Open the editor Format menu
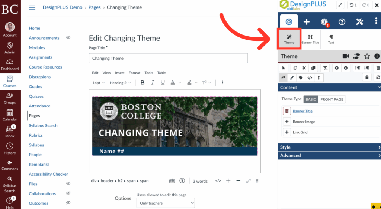The image size is (381, 209). point(134,73)
